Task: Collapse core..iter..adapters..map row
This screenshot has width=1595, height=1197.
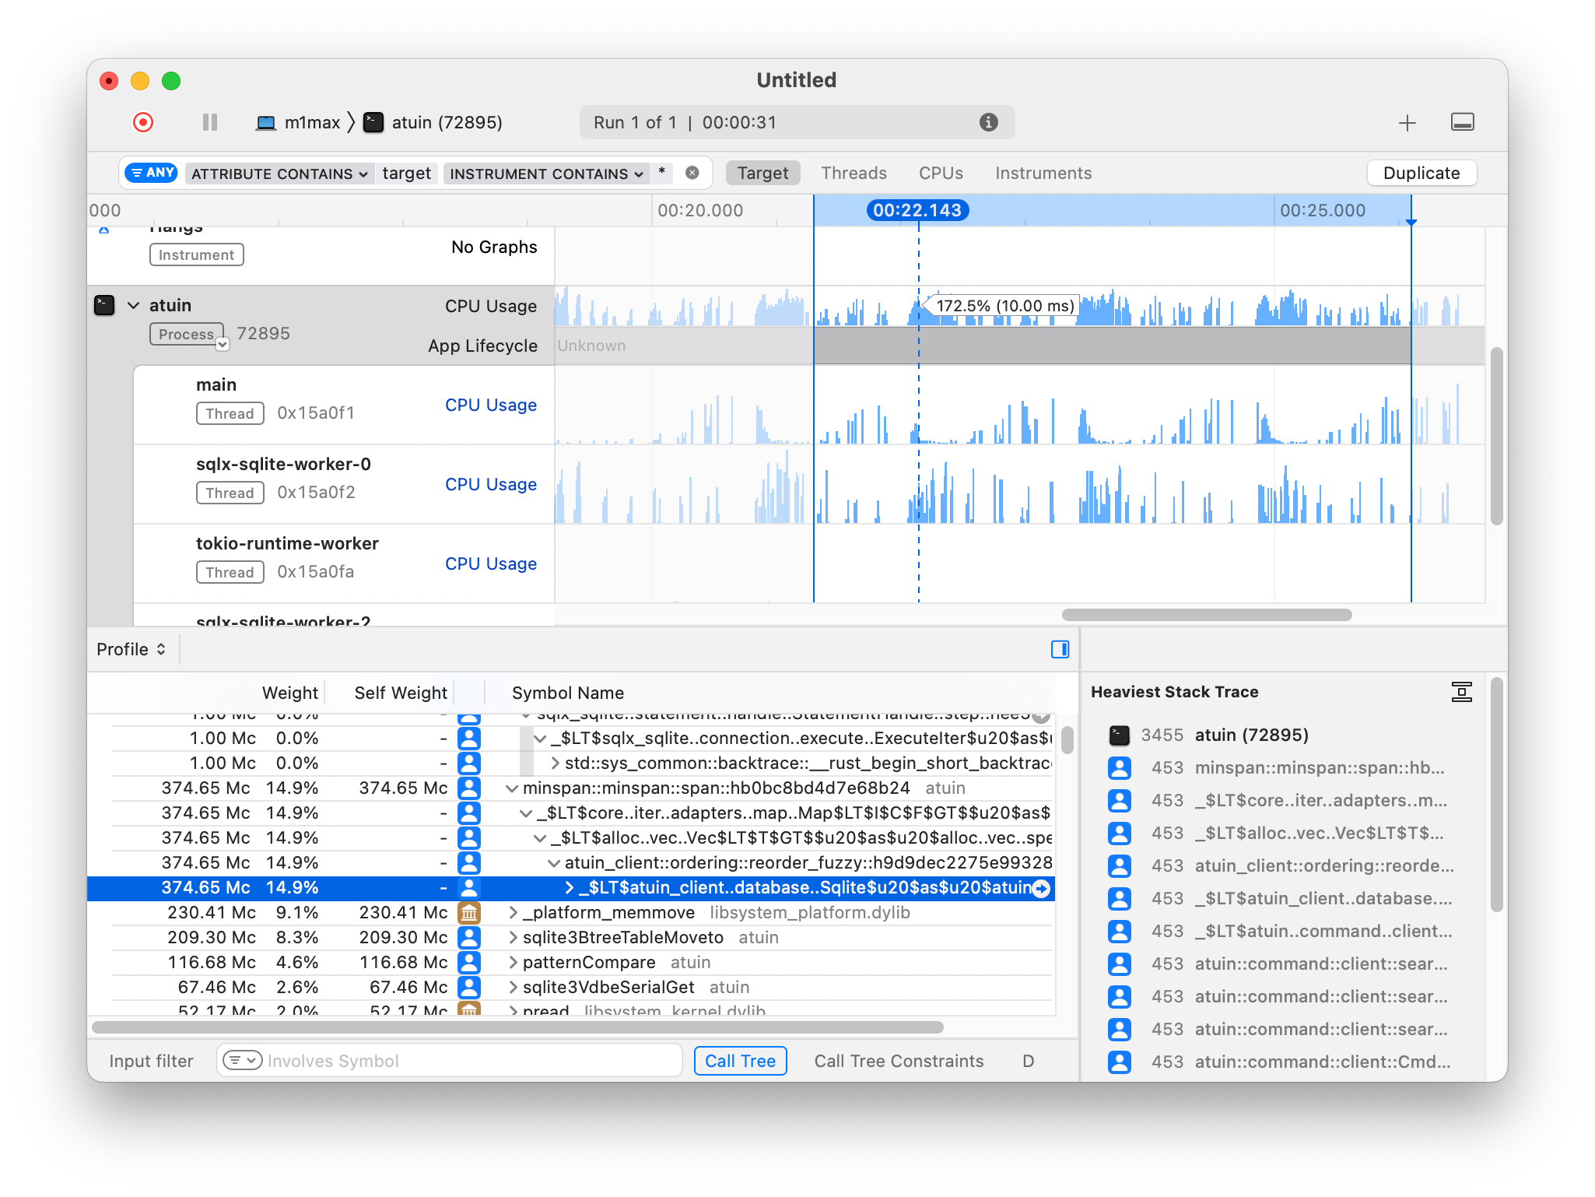Action: click(x=526, y=813)
